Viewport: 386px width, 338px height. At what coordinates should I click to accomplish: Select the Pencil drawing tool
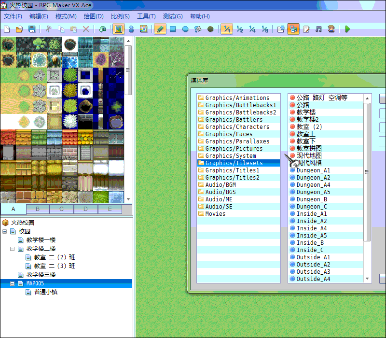click(160, 29)
